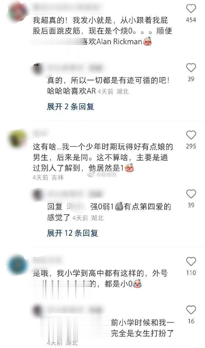Expand the 12 hidden replies
The width and height of the screenshot is (205, 348).
[72, 233]
